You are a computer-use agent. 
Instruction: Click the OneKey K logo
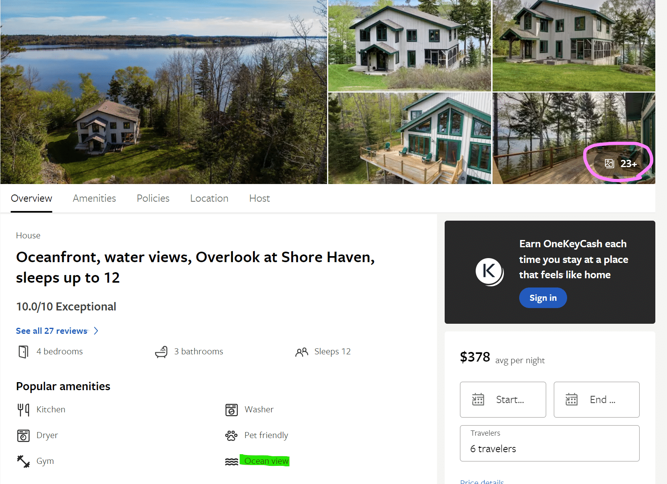[x=489, y=271]
